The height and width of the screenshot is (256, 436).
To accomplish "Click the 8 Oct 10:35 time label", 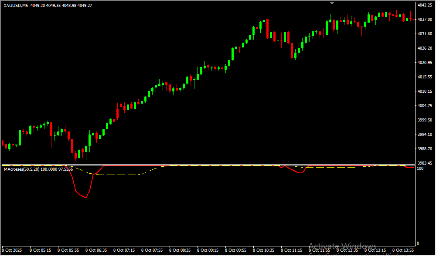I will pyautogui.click(x=263, y=250).
